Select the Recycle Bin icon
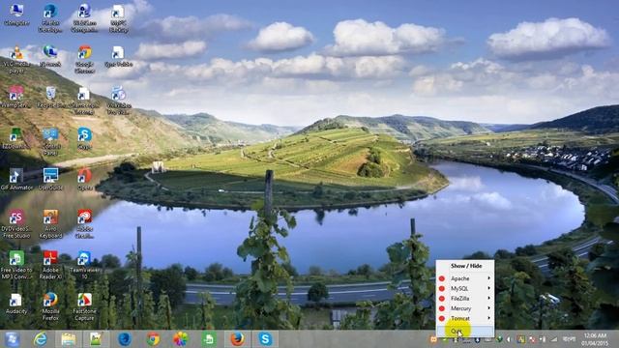This screenshot has width=619, height=348. (50, 97)
